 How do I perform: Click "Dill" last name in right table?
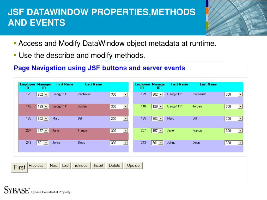(x=195, y=118)
